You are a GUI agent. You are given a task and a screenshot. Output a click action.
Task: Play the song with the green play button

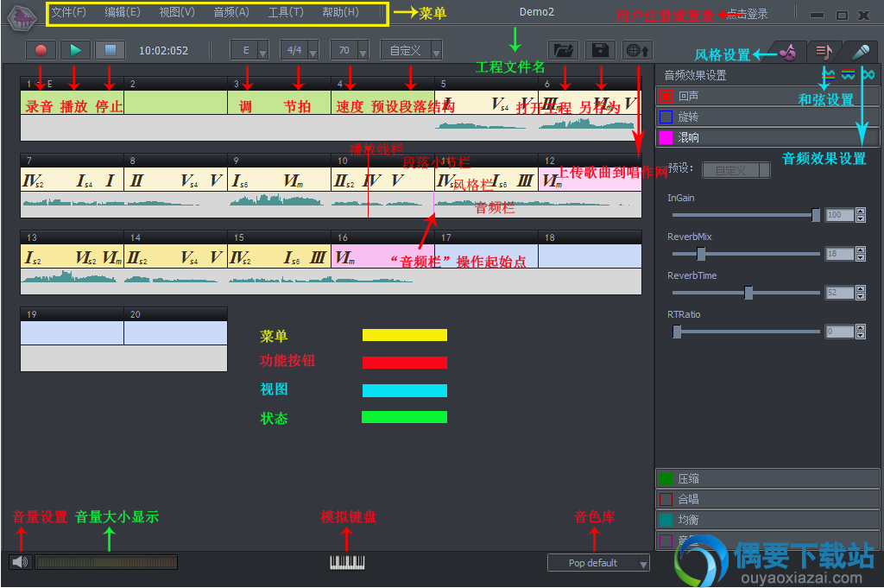pyautogui.click(x=75, y=50)
